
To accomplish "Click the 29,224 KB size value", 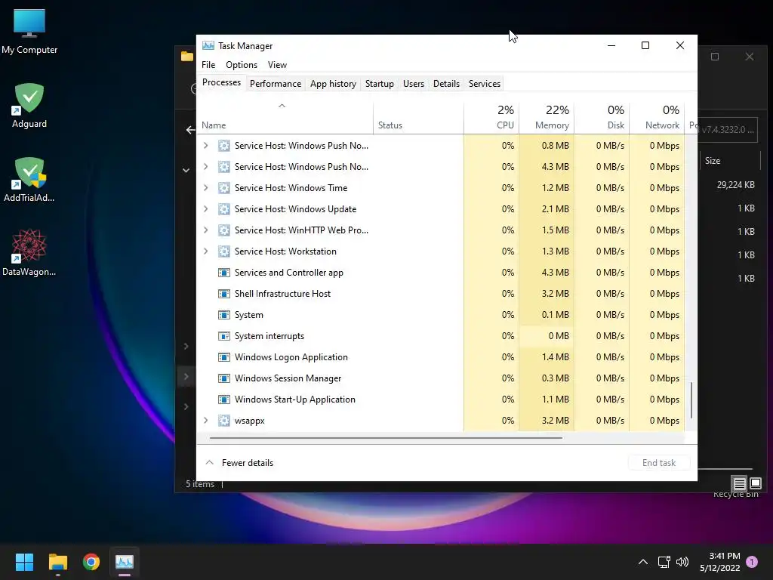I will coord(735,185).
